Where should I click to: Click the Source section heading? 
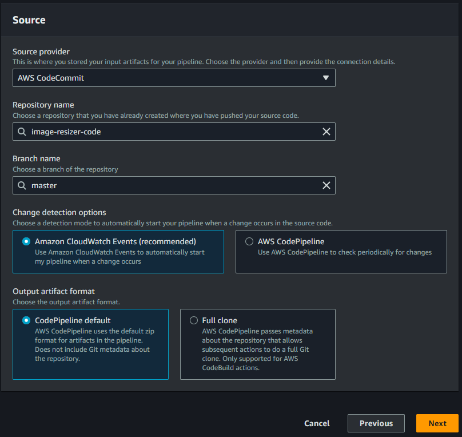click(29, 20)
